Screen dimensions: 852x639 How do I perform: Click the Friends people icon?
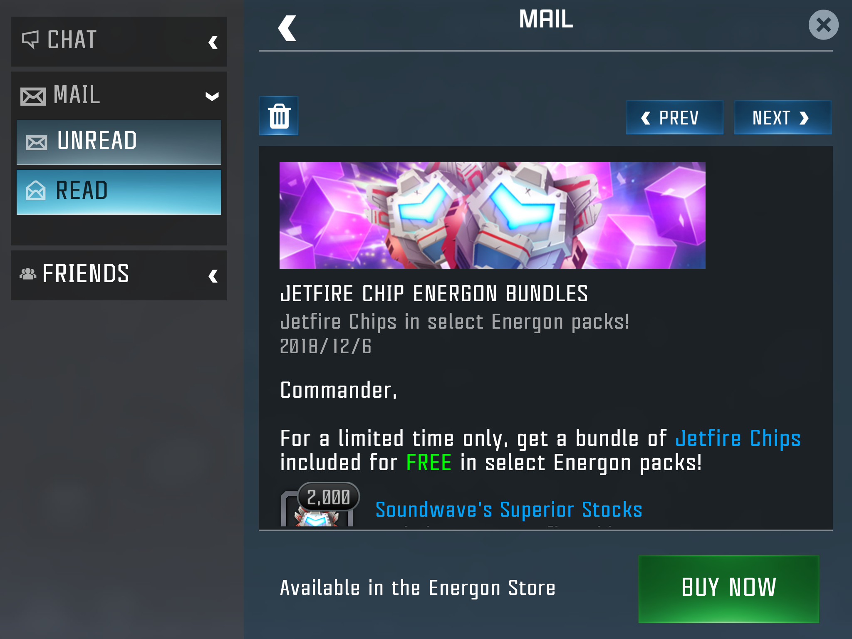28,274
